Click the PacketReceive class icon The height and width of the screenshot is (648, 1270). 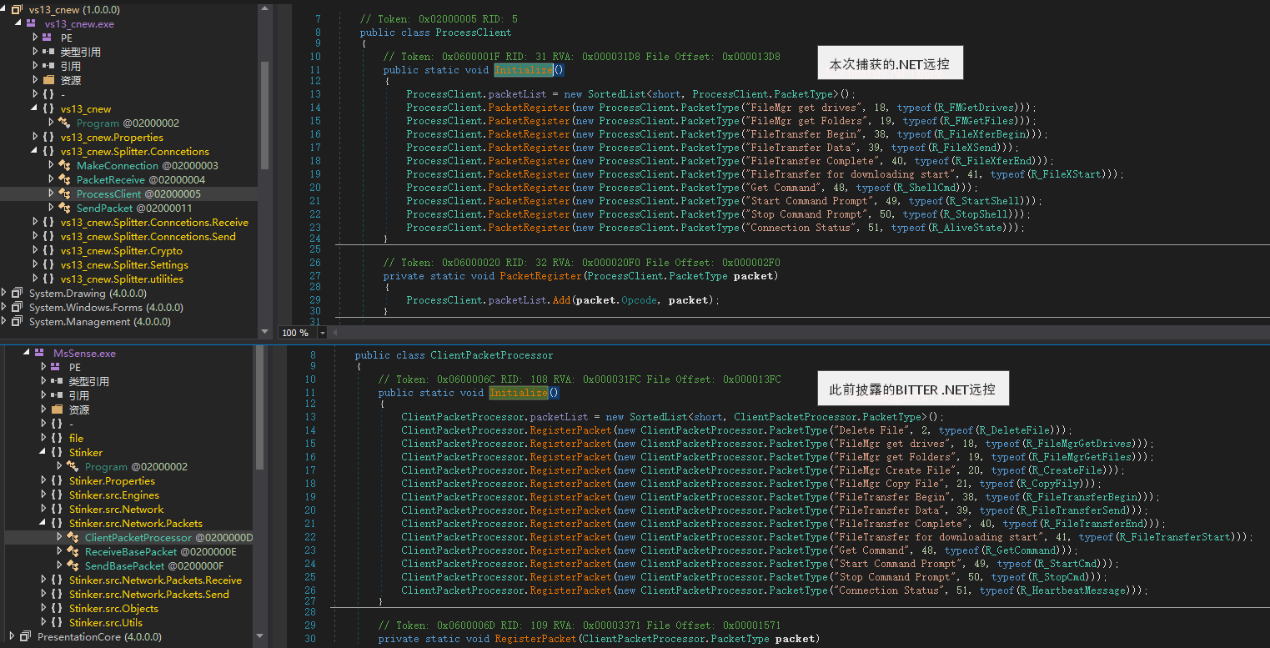(x=64, y=179)
